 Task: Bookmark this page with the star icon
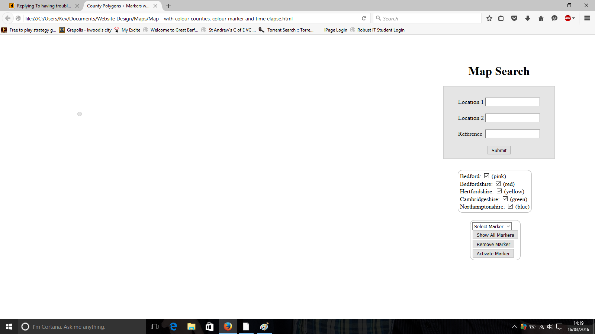(489, 18)
